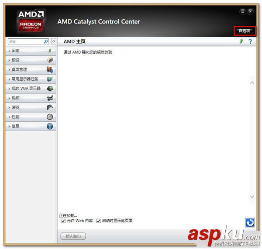Open help with the blue question mark
Viewport: 262px width, 249px height.
tap(250, 41)
